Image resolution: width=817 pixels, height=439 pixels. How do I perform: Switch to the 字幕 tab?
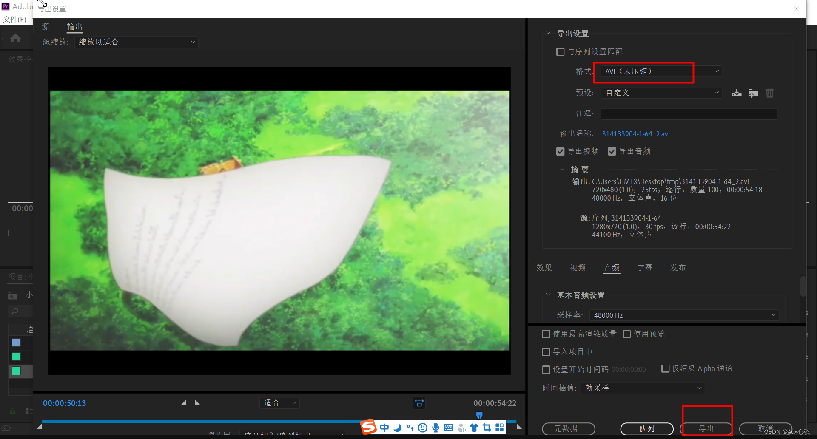(x=645, y=268)
